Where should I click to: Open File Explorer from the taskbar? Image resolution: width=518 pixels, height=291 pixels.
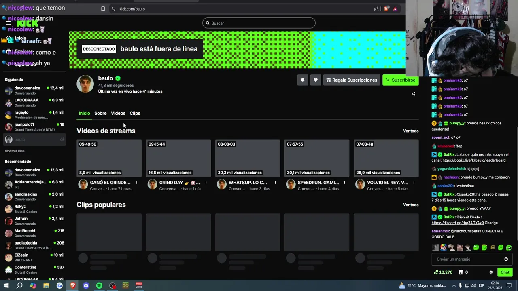point(46,285)
